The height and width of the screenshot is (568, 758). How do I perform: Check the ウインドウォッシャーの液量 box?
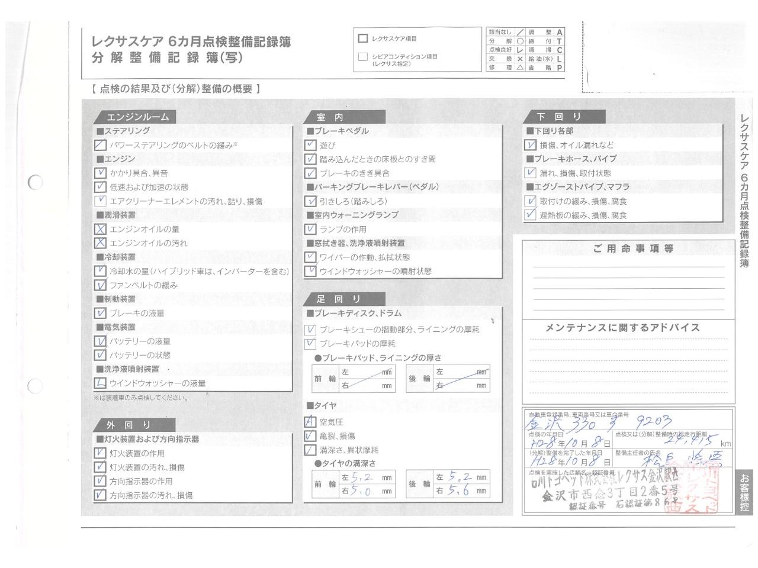pos(100,383)
